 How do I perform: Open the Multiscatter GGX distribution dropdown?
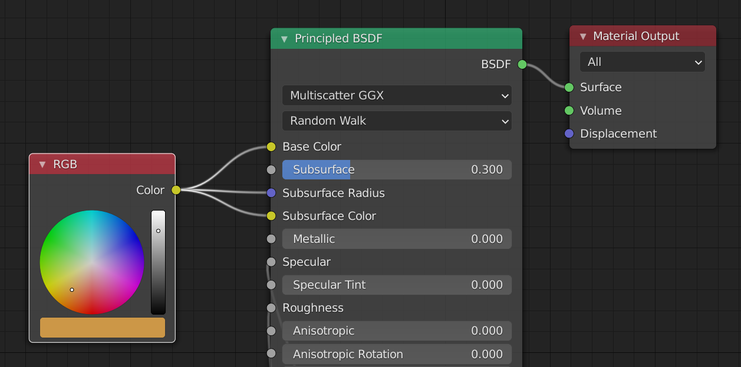click(x=397, y=95)
